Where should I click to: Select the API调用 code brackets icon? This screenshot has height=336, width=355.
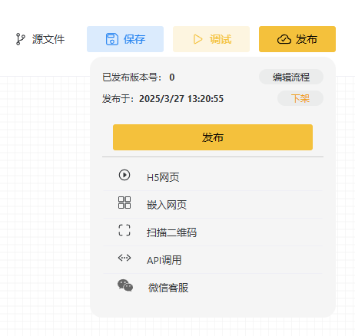[124, 258]
